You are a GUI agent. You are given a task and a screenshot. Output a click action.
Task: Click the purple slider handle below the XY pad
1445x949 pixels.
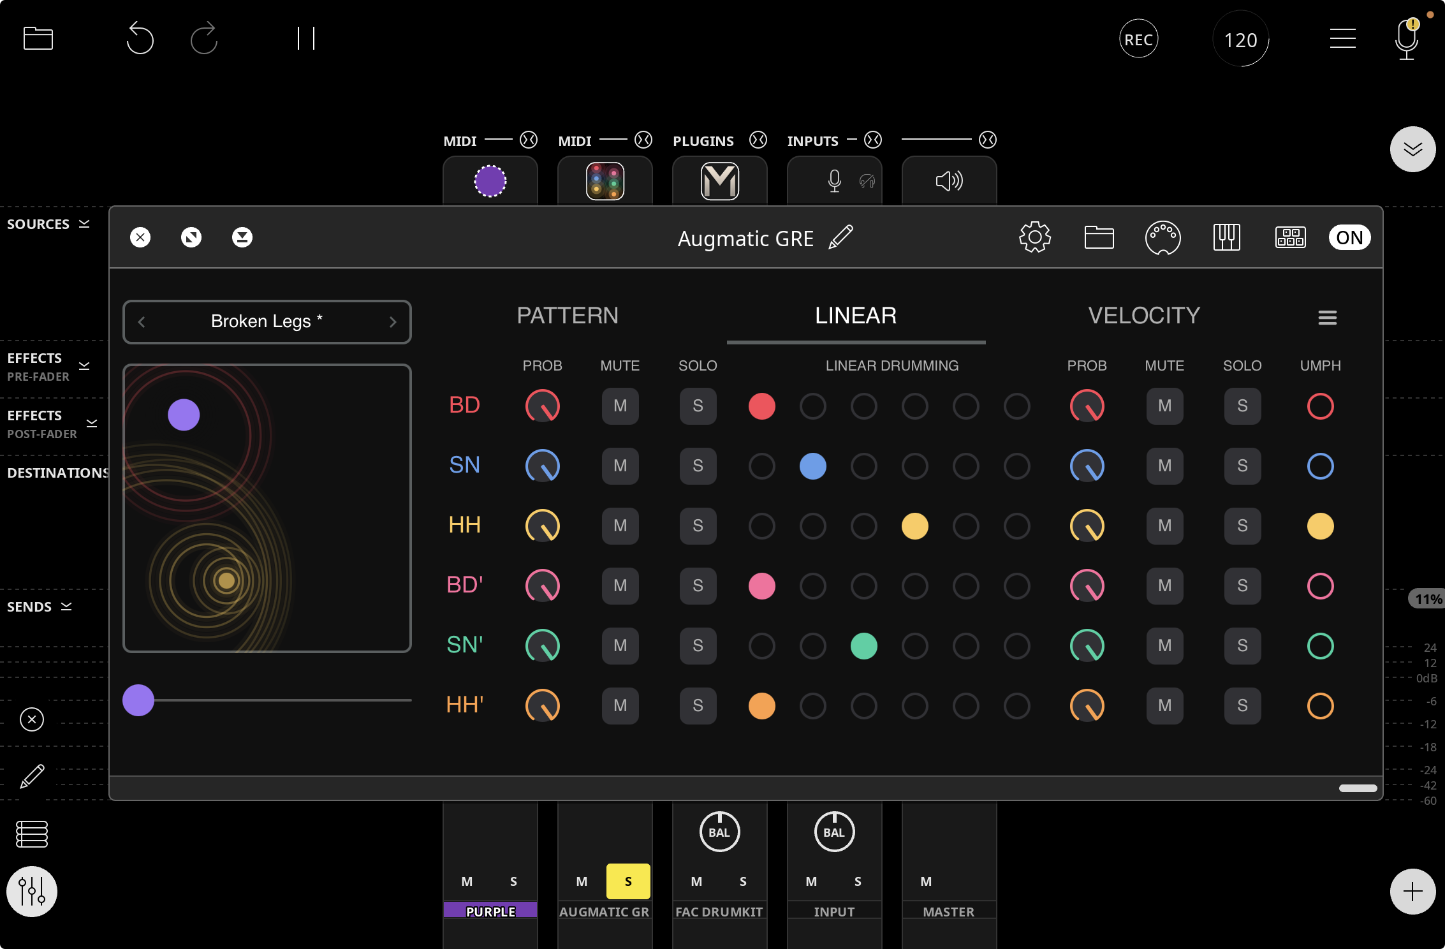138,700
